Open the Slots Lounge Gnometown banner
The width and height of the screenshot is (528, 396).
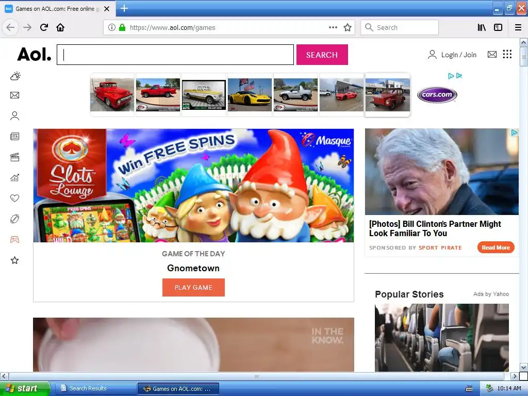click(x=194, y=186)
